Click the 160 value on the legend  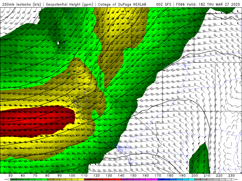pyautogui.click(x=146, y=176)
